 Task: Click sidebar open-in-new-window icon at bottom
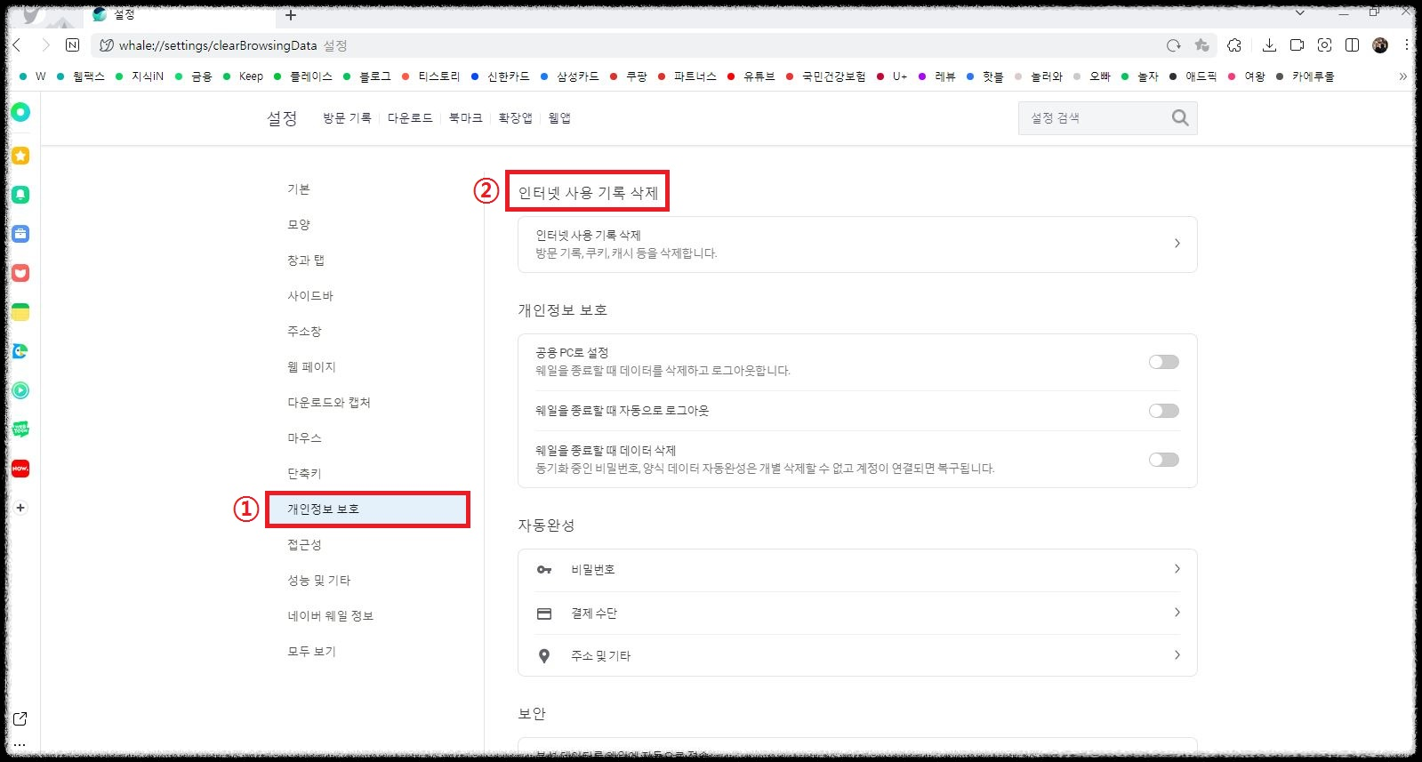click(20, 718)
